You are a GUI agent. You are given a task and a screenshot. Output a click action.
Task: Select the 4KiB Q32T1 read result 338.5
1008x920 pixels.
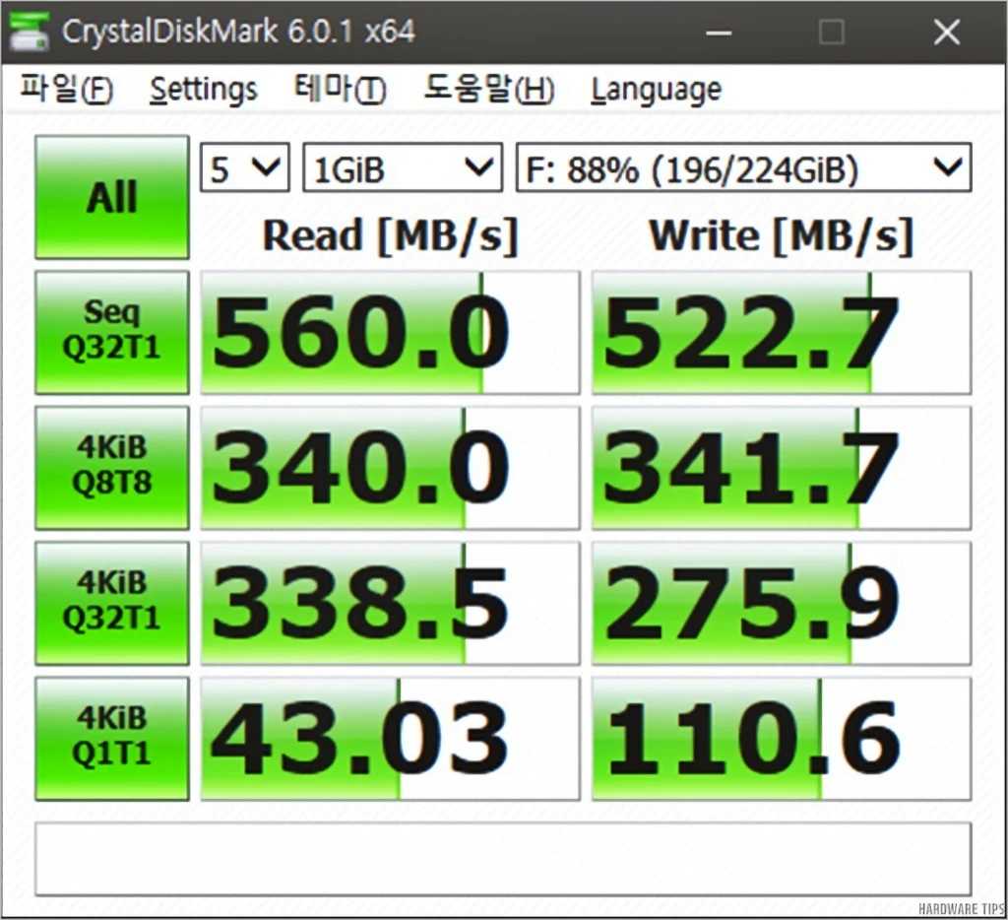point(390,603)
